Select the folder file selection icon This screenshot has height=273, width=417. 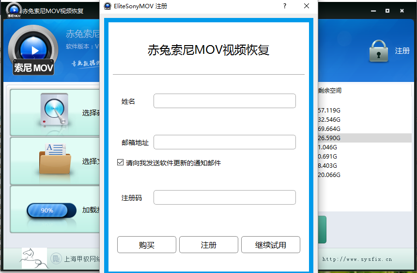(x=55, y=159)
